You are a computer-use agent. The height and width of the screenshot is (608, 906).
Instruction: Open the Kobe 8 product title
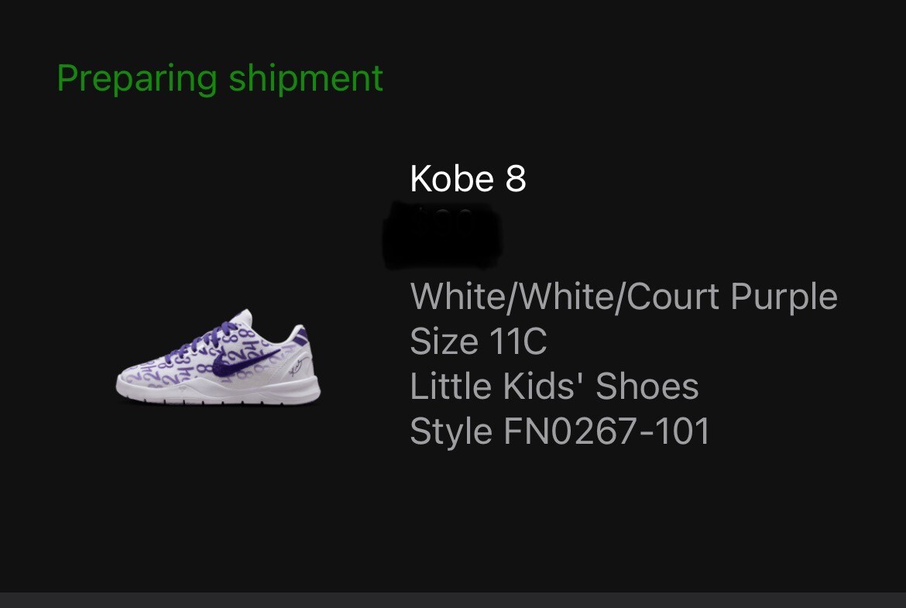click(x=468, y=179)
